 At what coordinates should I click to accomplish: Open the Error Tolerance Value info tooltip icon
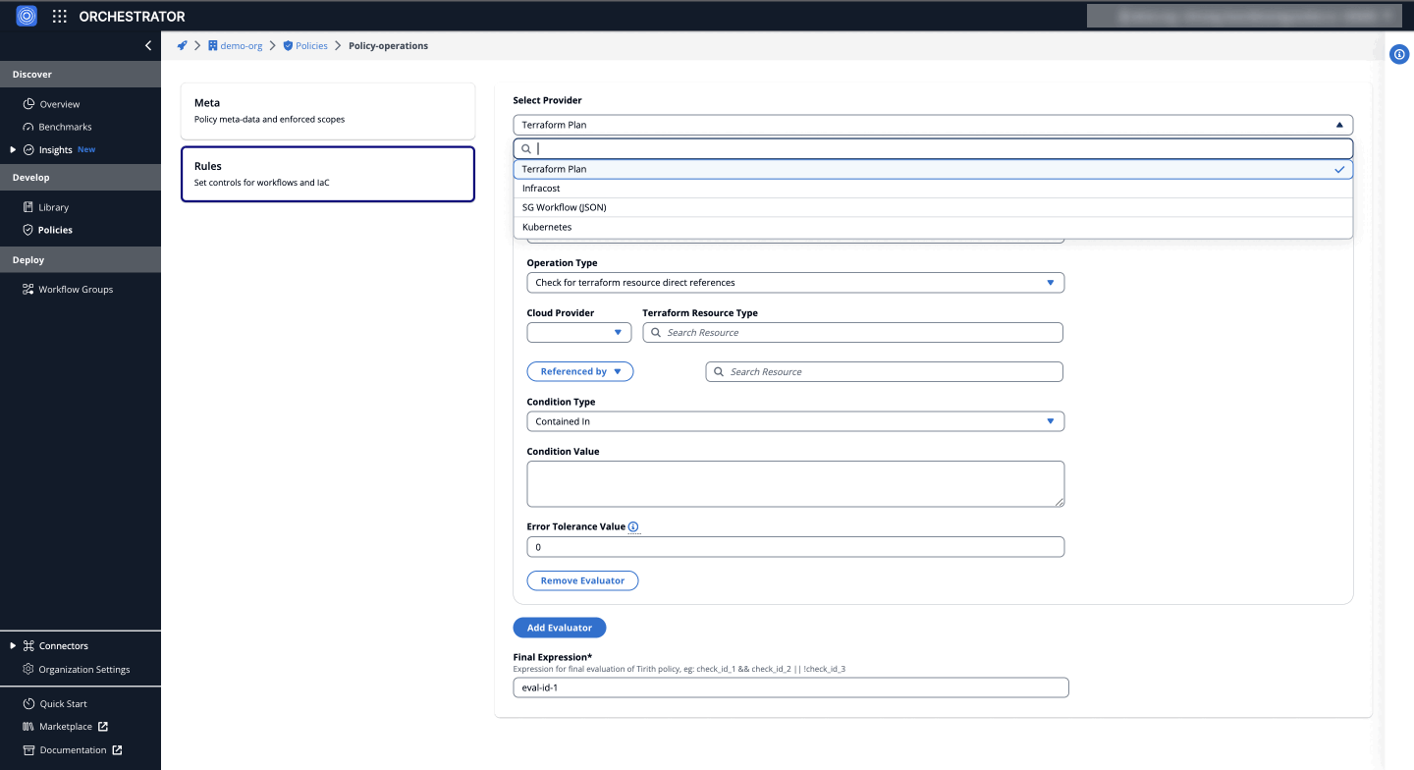(x=633, y=527)
